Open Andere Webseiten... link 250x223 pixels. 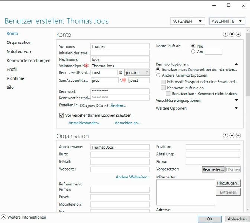(x=133, y=177)
